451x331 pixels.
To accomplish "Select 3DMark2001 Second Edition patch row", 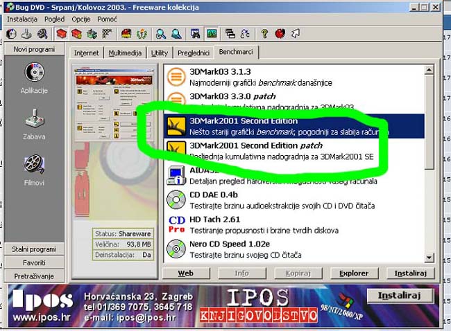I will point(294,151).
